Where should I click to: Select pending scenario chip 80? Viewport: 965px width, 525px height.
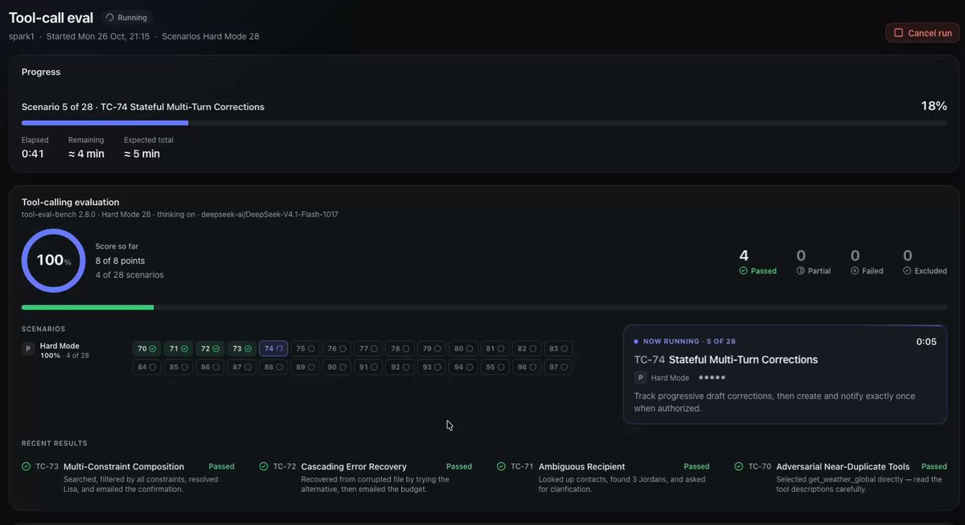point(463,349)
